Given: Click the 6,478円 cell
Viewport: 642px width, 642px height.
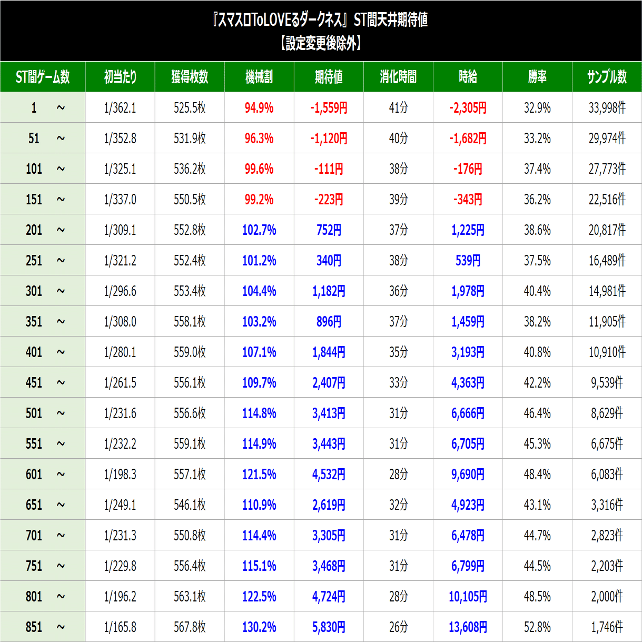Looking at the screenshot, I should 468,536.
